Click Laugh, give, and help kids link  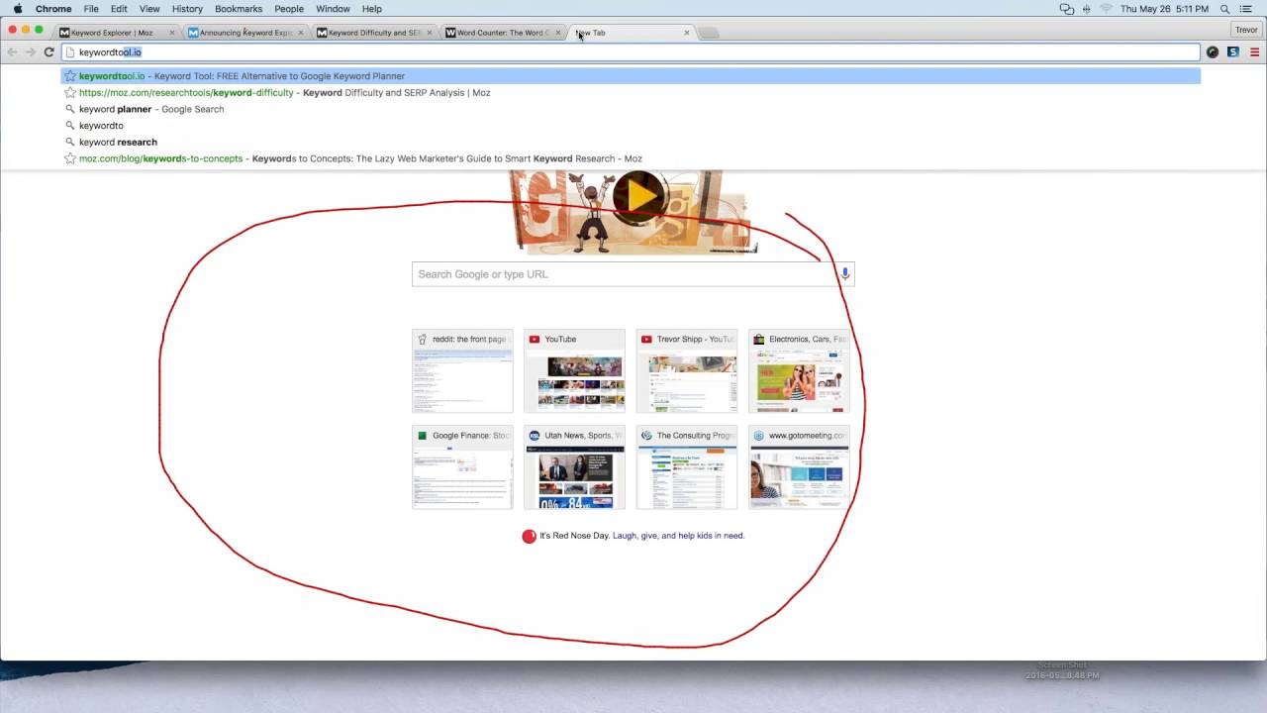pos(678,536)
